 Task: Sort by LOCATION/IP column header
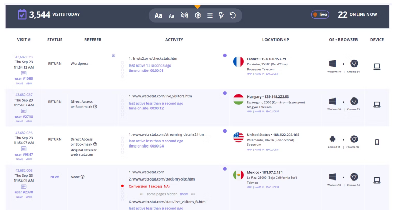275,40
